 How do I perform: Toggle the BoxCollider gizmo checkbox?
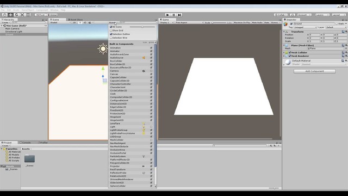tap(151, 61)
